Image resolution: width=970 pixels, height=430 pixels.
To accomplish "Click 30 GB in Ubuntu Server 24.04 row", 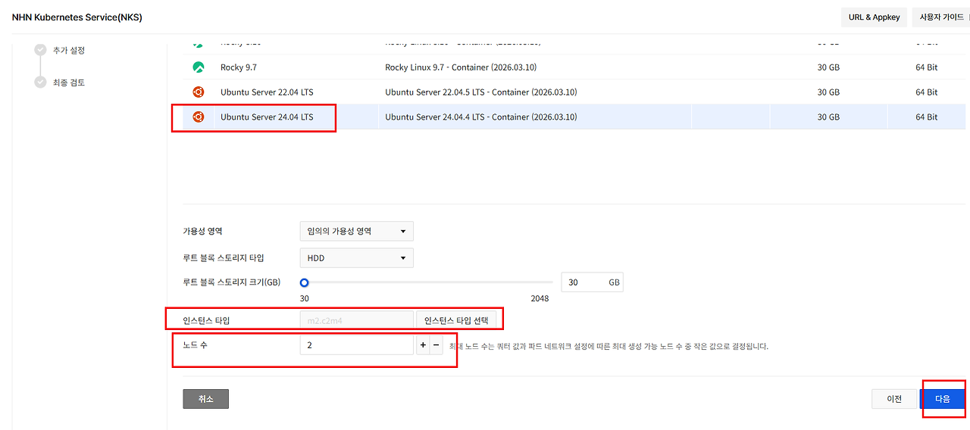I will click(x=828, y=117).
